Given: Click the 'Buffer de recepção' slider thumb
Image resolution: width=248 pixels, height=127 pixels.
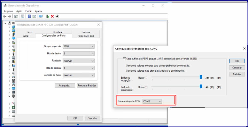Looking at the screenshot, I should tap(201, 77).
